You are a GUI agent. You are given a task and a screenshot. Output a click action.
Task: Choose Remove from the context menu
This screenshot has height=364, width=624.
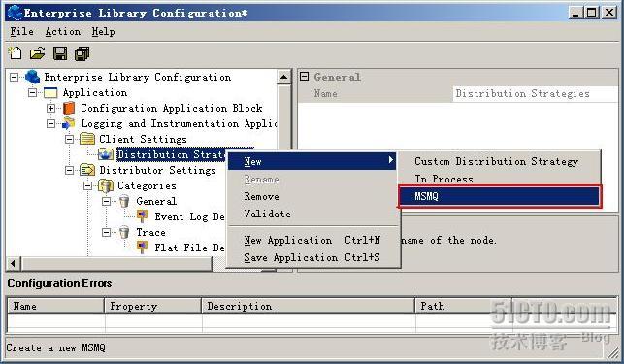pos(312,196)
